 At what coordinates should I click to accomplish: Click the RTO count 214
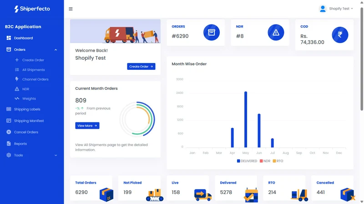click(x=272, y=192)
